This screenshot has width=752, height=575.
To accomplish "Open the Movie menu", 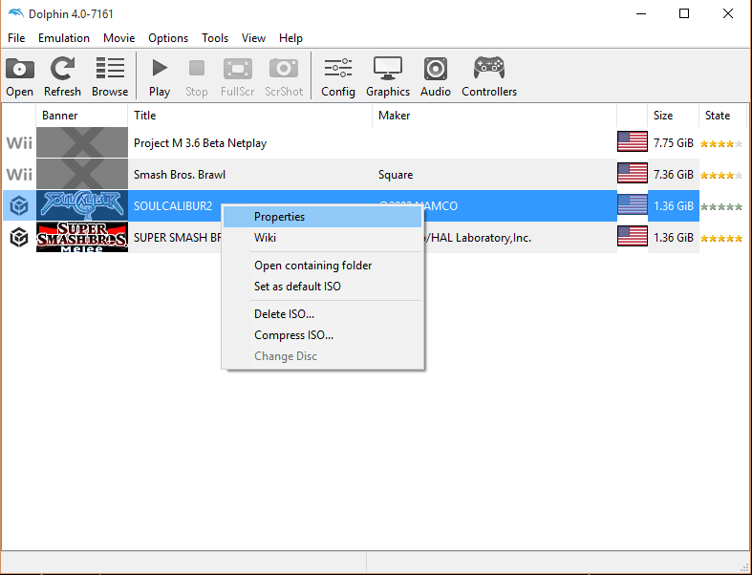I will pyautogui.click(x=118, y=38).
